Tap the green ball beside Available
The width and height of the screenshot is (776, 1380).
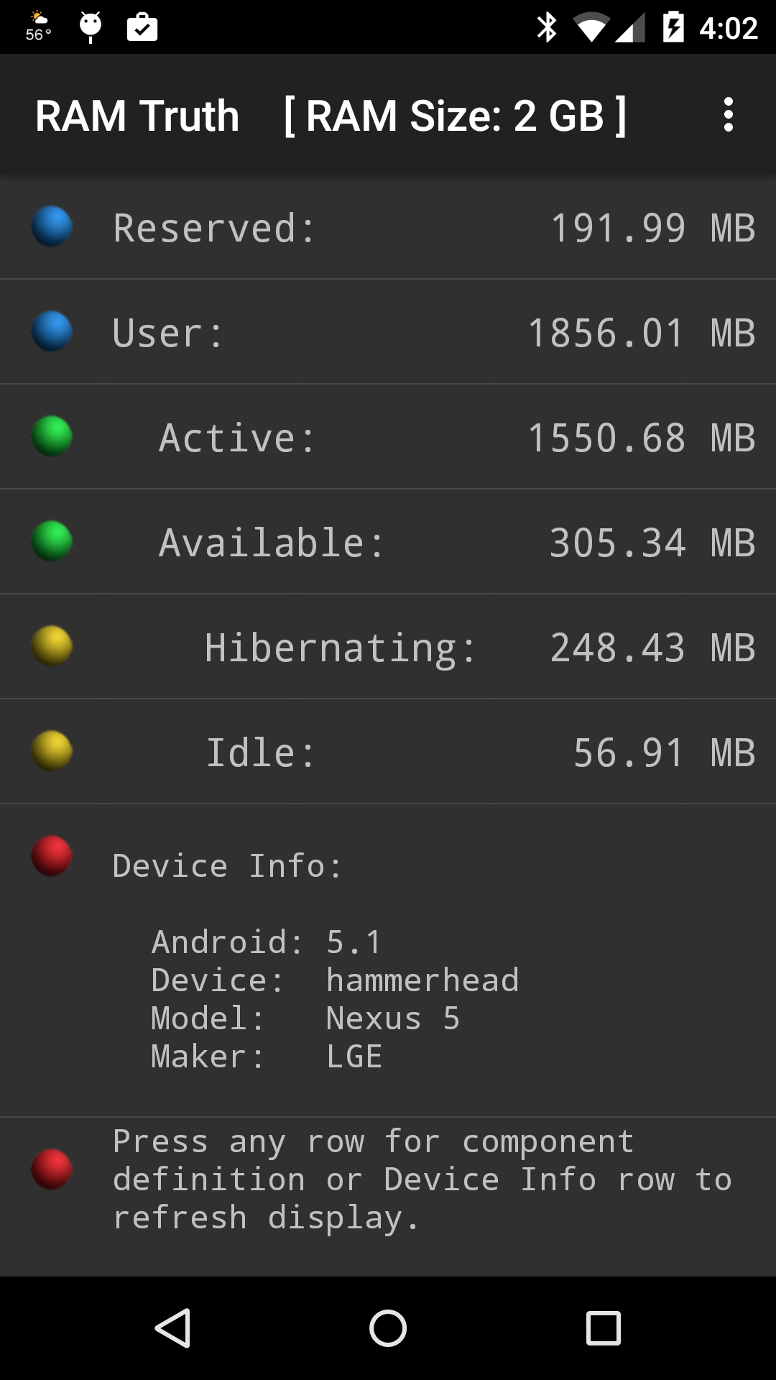(52, 541)
